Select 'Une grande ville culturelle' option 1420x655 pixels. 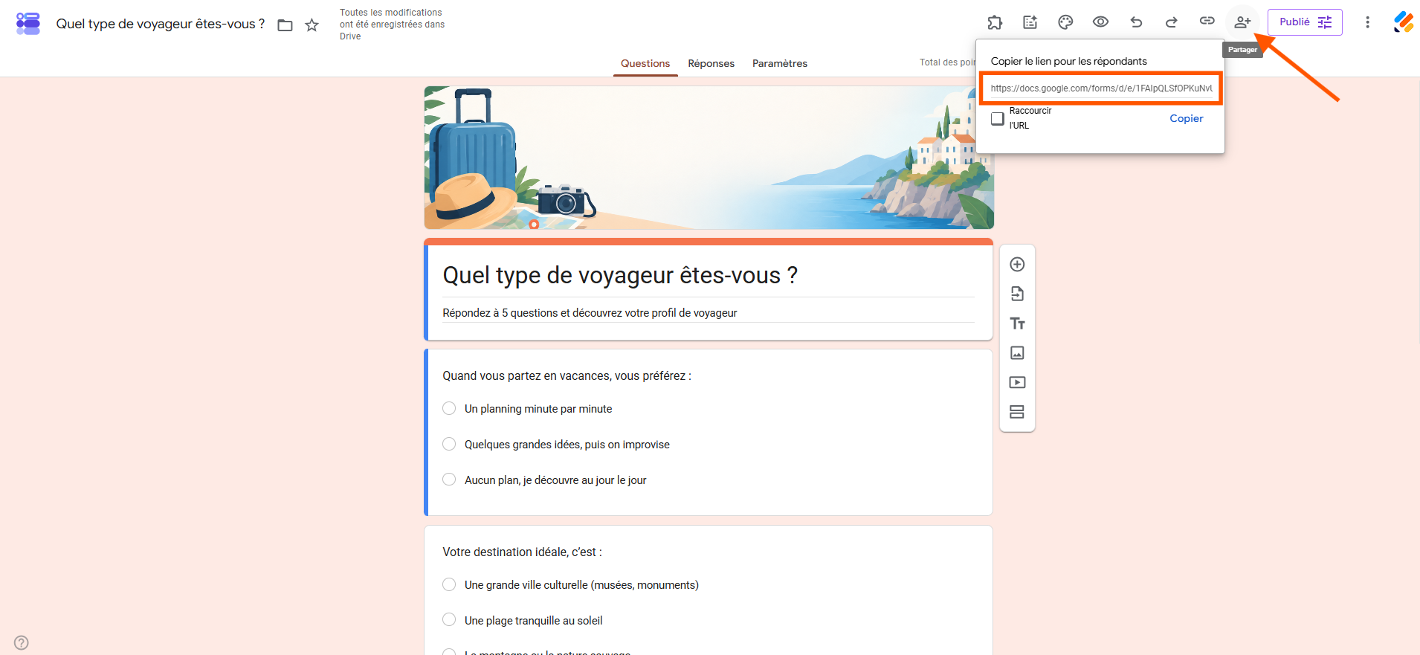pos(449,584)
